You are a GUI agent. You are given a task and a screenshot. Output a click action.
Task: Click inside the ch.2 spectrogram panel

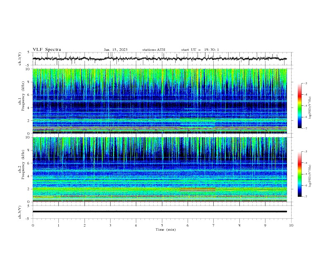pyautogui.click(x=160, y=169)
